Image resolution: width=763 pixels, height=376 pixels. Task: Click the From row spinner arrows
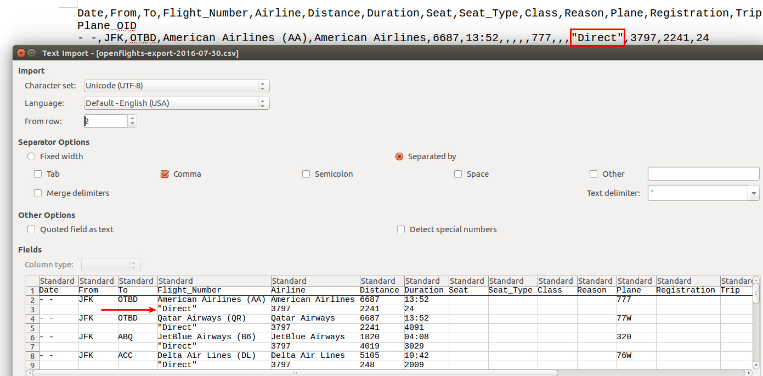click(132, 121)
